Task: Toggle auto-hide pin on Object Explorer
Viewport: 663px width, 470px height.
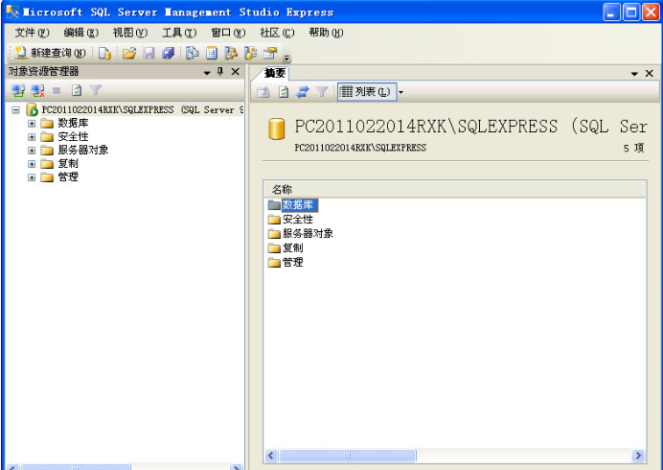Action: 220,72
